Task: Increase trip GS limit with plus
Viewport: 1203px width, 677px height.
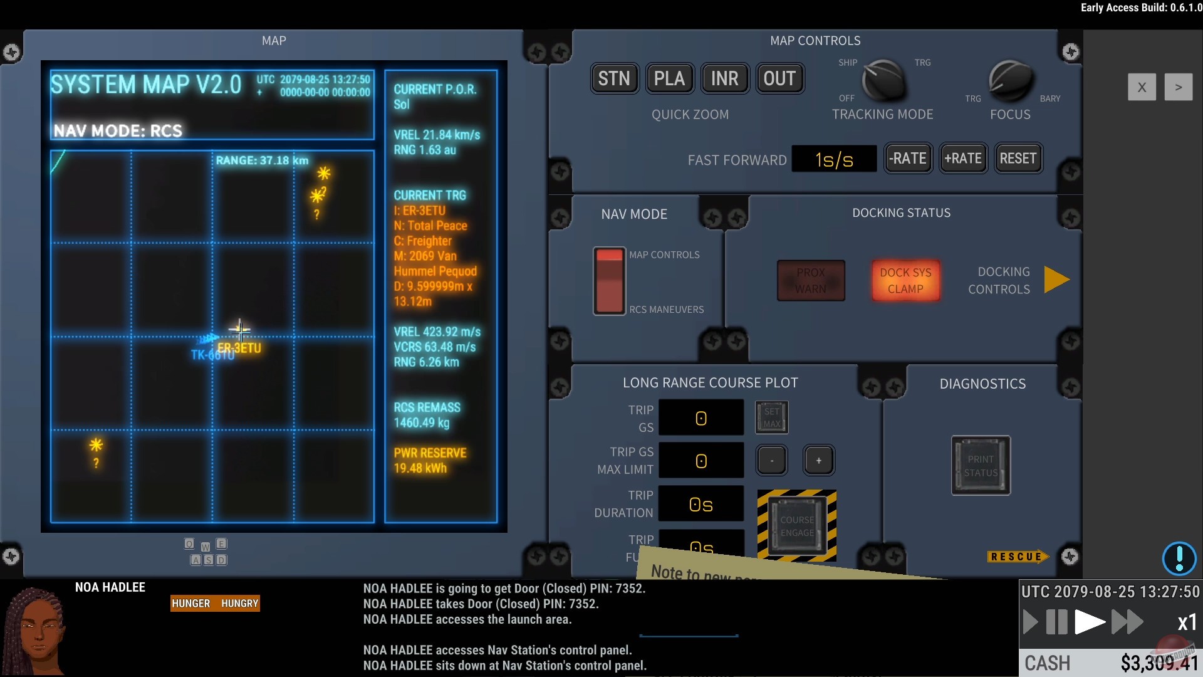Action: click(x=818, y=461)
